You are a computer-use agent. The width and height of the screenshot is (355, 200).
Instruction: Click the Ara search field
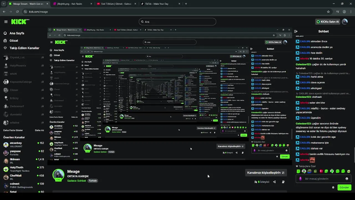[x=177, y=22]
